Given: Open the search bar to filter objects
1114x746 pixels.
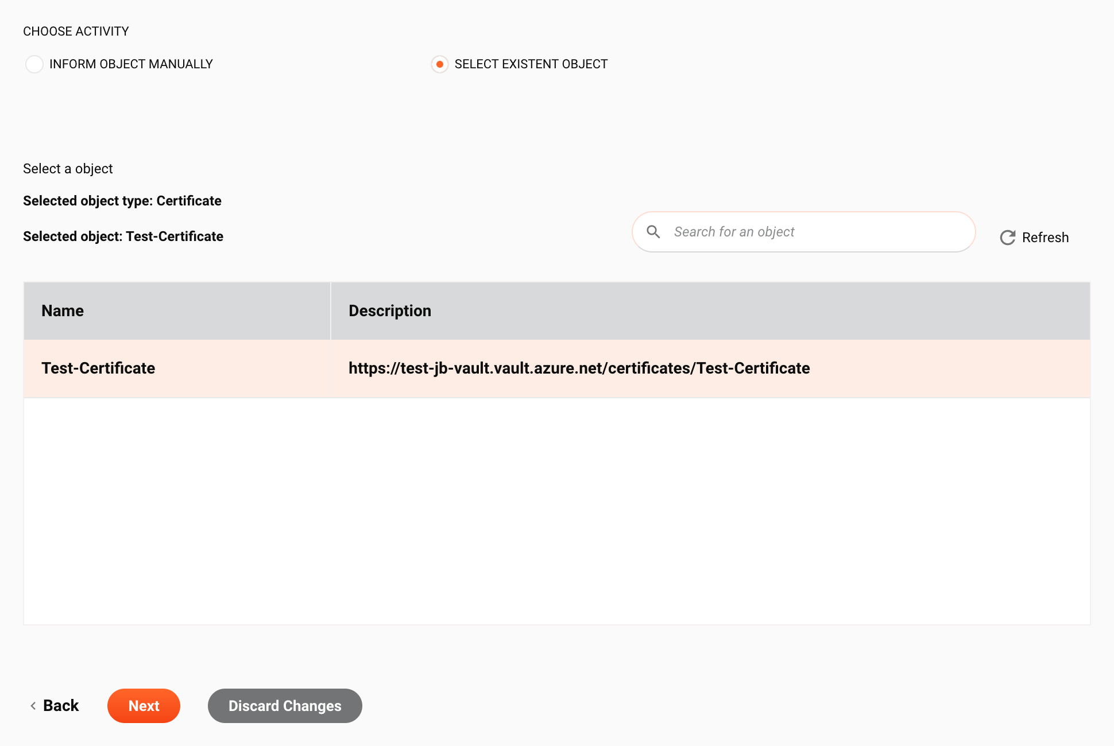Looking at the screenshot, I should pyautogui.click(x=804, y=231).
